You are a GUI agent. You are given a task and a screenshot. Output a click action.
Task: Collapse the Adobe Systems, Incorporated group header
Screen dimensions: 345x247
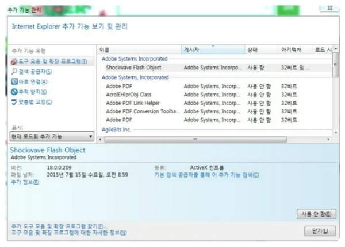coord(135,77)
